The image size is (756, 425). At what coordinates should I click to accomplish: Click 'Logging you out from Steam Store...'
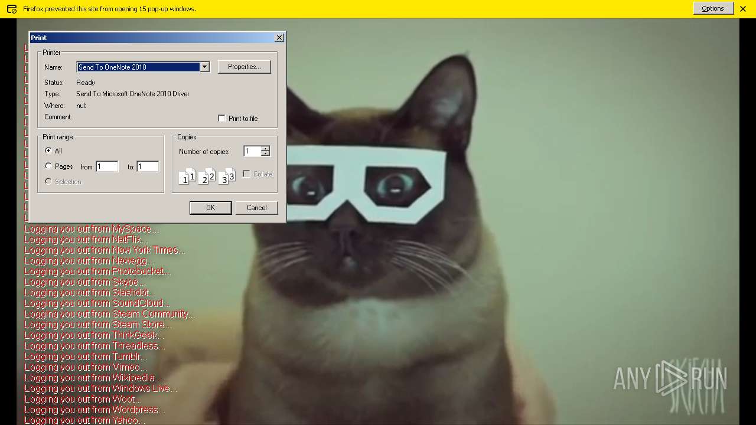coord(98,325)
